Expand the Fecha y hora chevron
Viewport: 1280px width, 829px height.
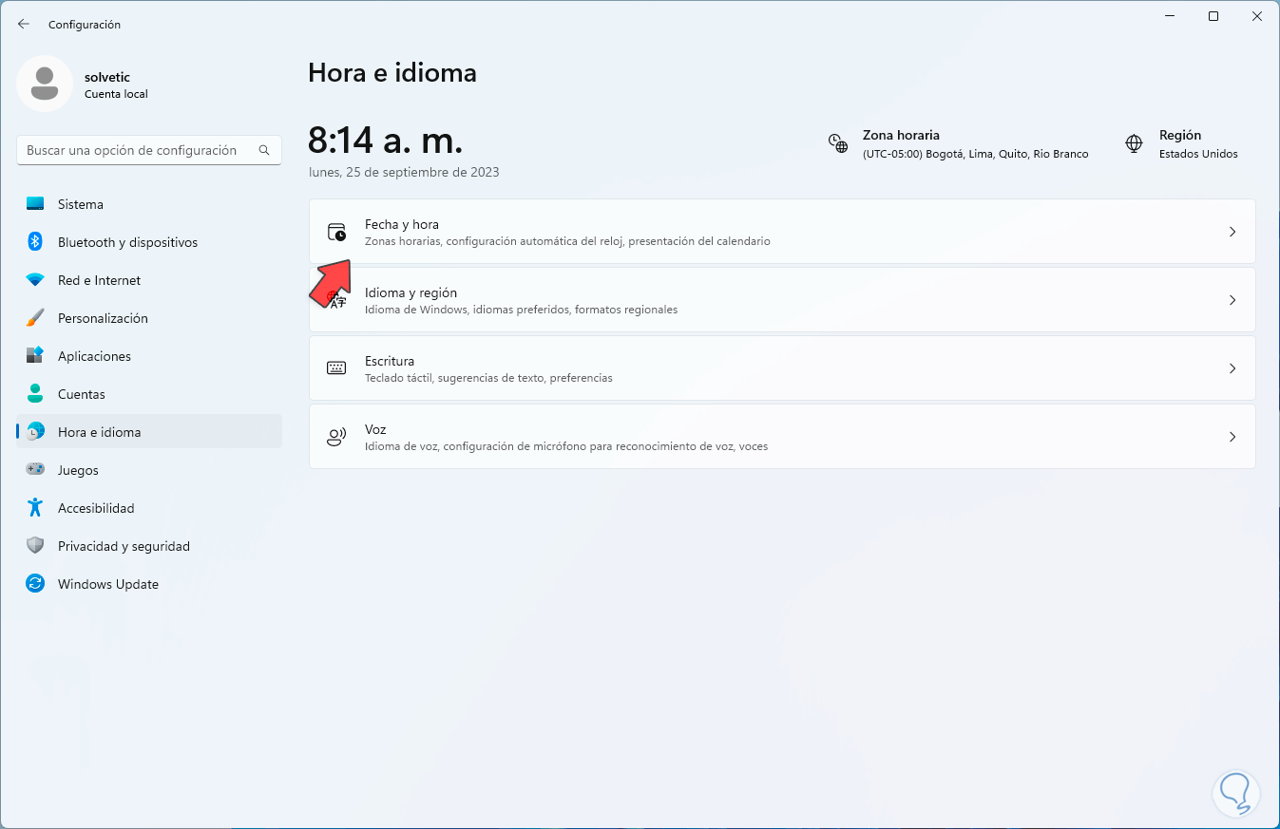(x=1232, y=232)
